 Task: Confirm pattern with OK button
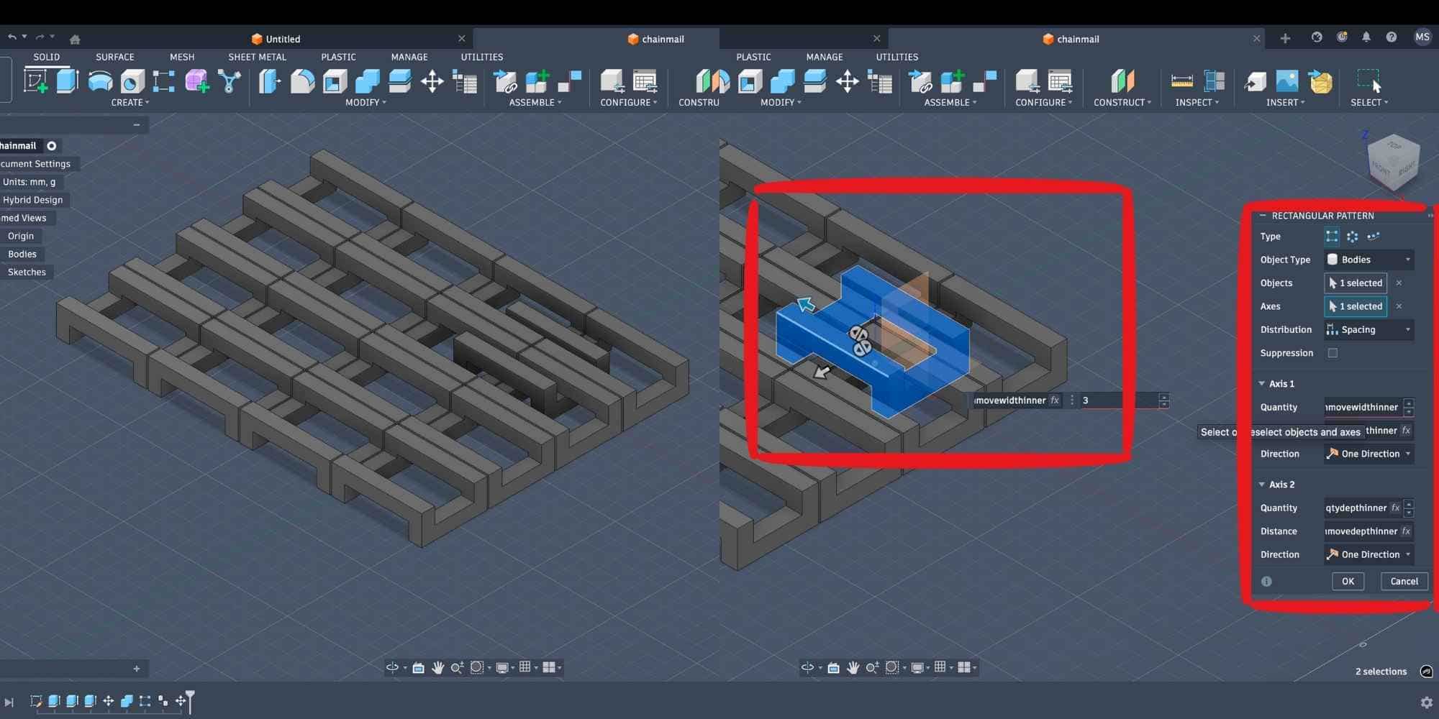pos(1348,582)
